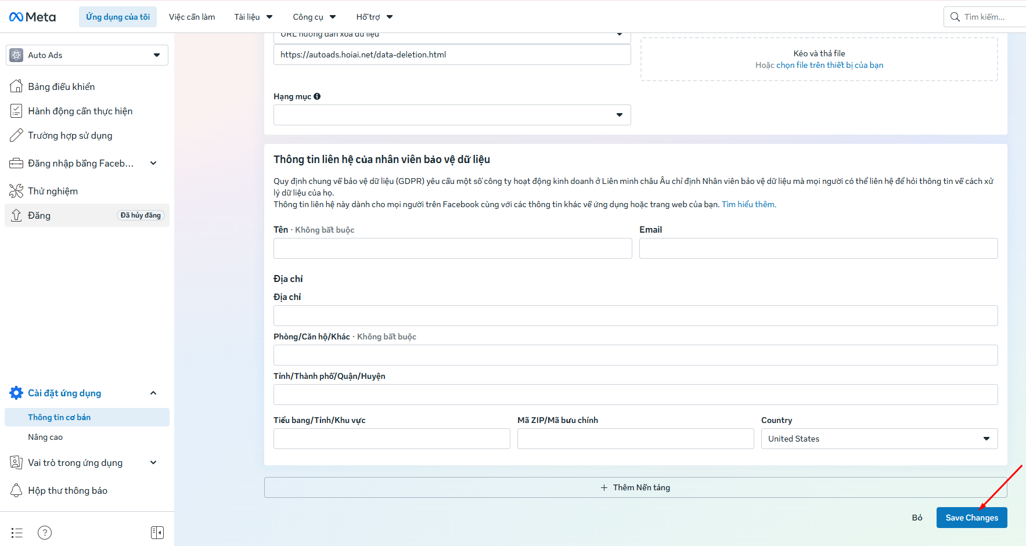The image size is (1026, 546).
Task: Click the Thử nghiệm test icon
Action: 16,191
